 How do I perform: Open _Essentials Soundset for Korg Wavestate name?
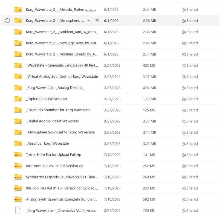pos(58,110)
